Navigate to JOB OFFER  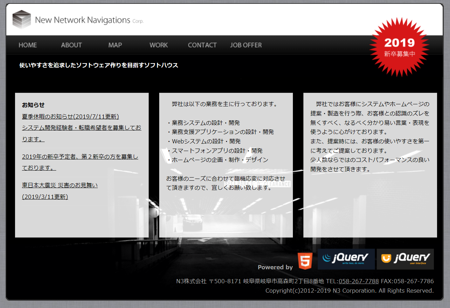click(246, 45)
